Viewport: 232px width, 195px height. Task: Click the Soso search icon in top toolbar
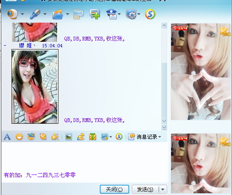(x=150, y=14)
